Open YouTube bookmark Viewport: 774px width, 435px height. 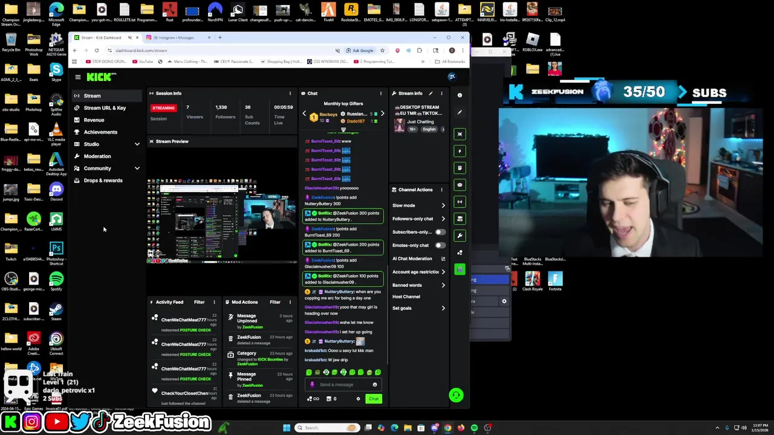point(143,62)
